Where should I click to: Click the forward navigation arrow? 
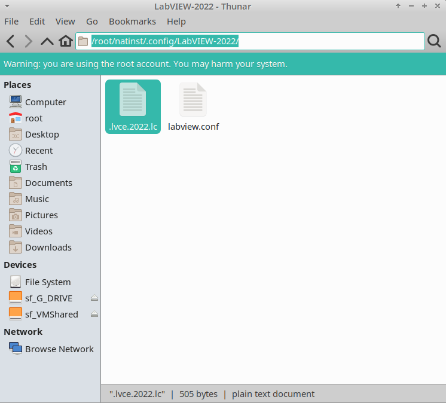click(29, 41)
